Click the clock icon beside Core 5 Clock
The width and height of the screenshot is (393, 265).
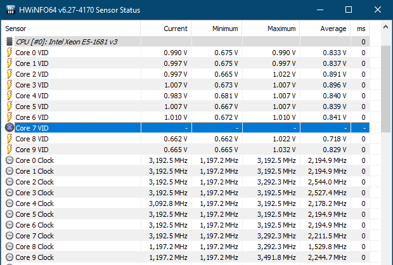(10, 214)
